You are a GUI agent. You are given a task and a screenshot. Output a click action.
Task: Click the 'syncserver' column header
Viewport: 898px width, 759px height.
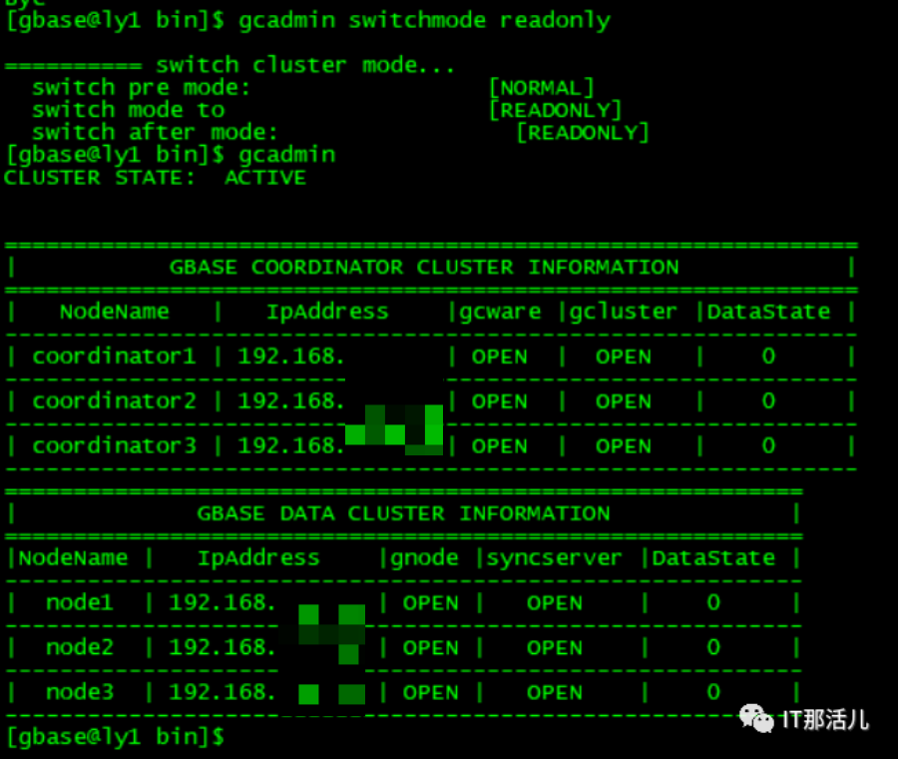click(555, 558)
